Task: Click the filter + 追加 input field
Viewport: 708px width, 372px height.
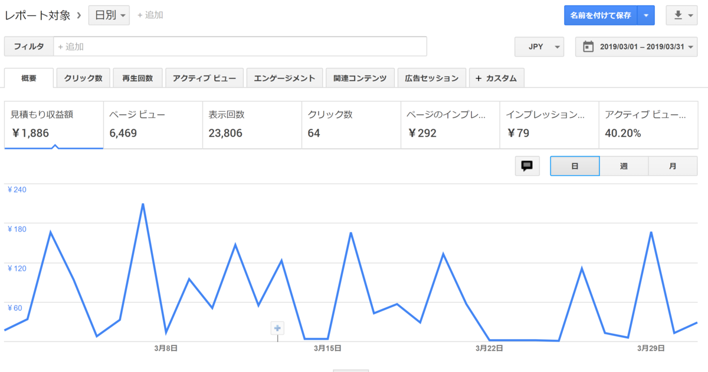Action: coord(240,46)
